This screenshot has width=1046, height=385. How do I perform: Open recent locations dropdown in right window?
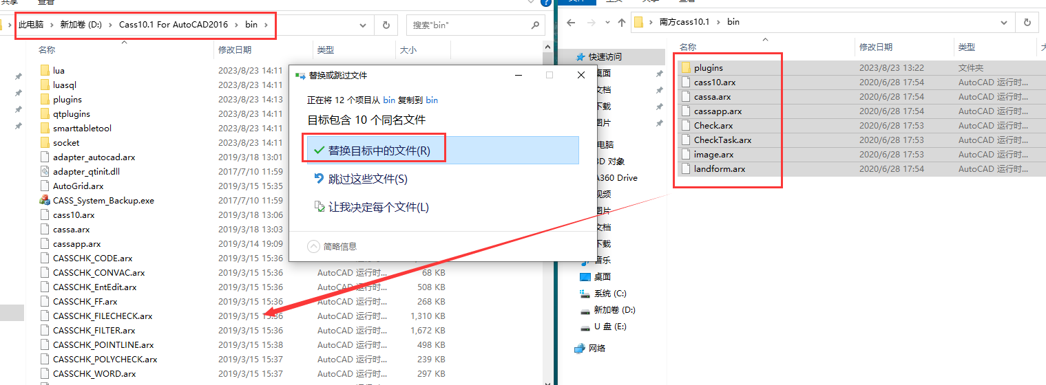(607, 23)
